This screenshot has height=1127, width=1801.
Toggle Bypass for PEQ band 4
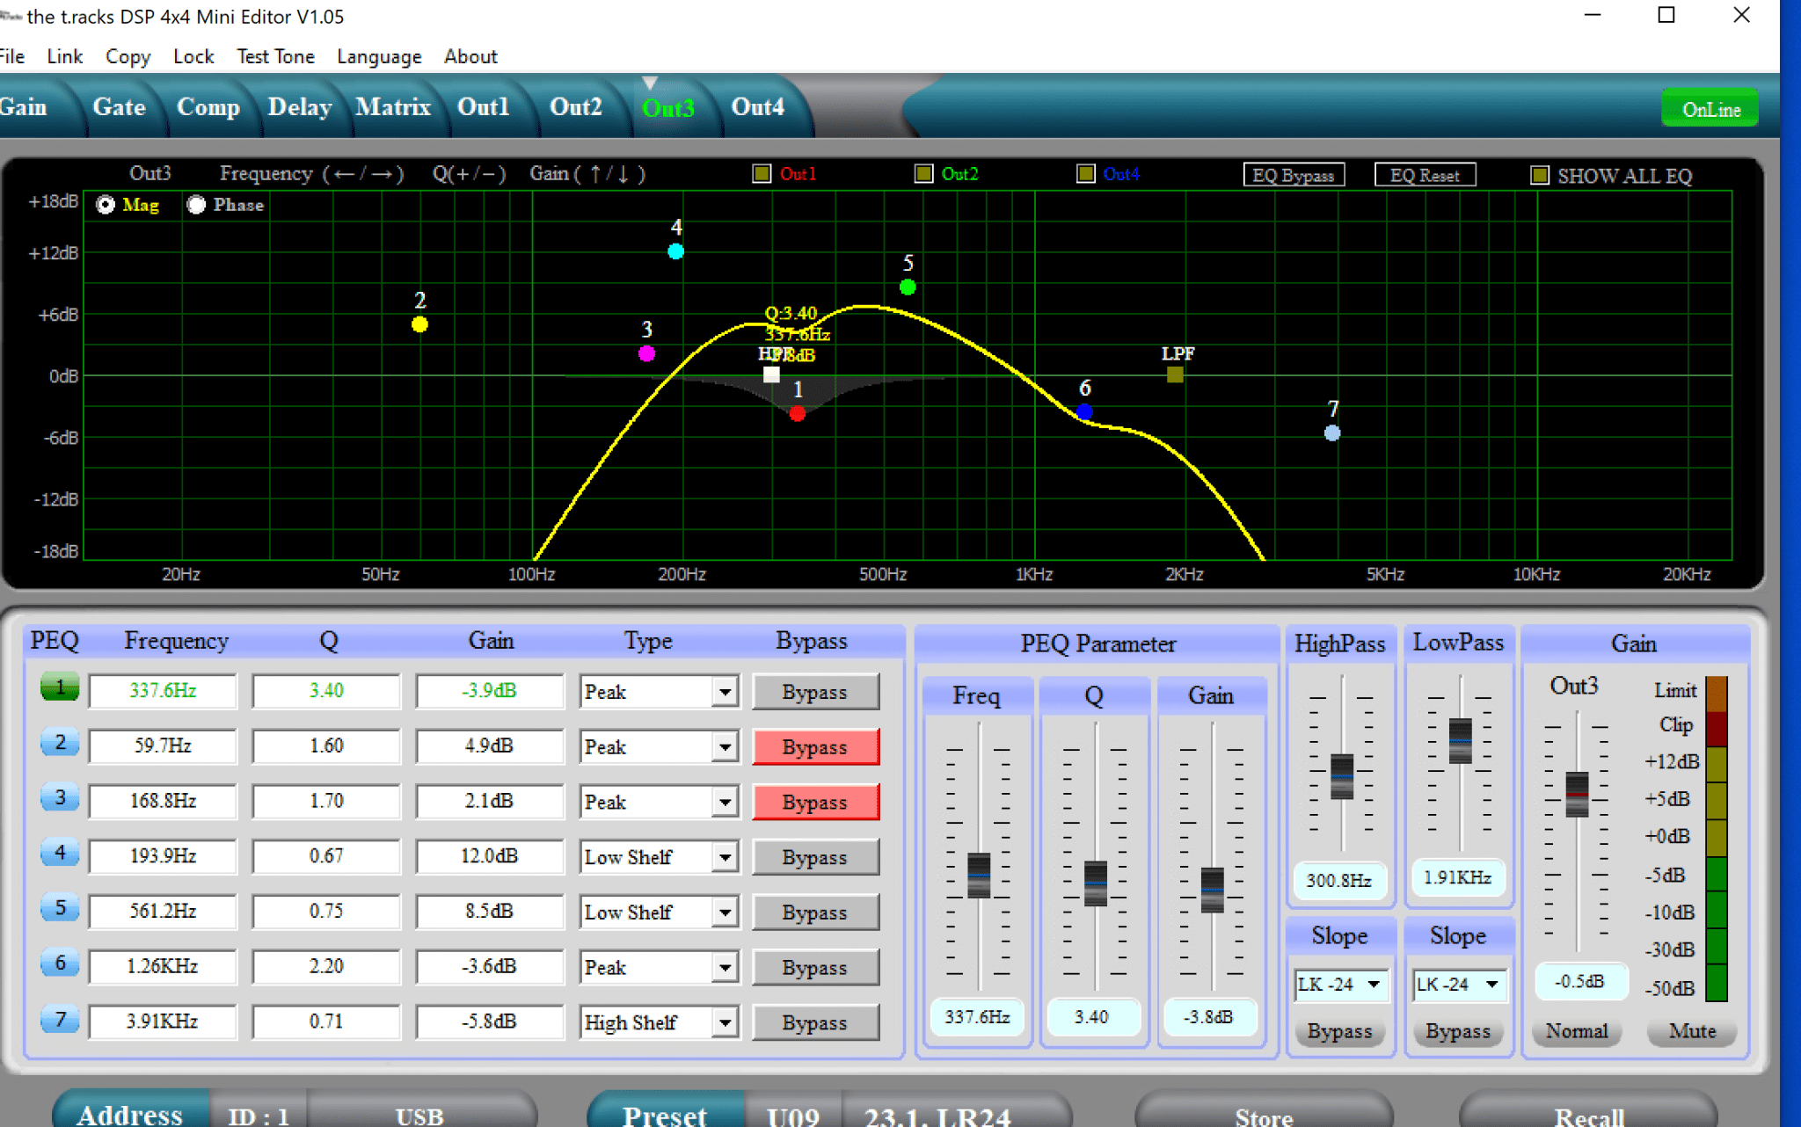point(815,857)
